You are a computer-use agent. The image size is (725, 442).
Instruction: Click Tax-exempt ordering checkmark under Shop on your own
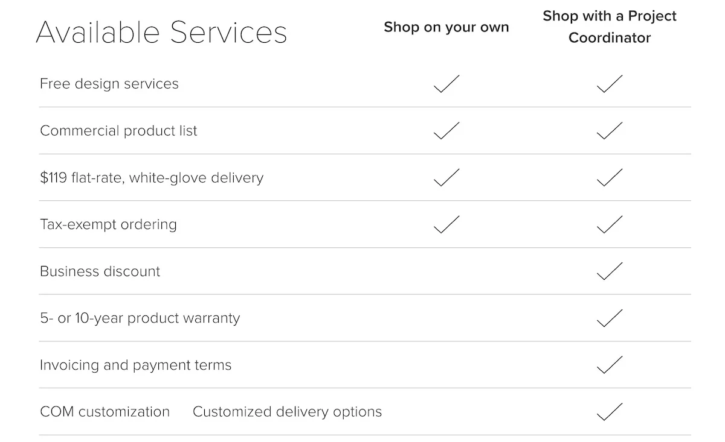pyautogui.click(x=446, y=224)
